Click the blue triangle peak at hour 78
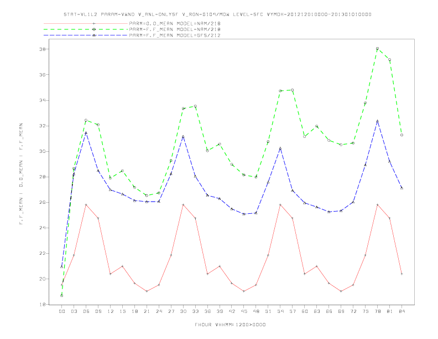This screenshot has width=438, height=339. coord(377,121)
